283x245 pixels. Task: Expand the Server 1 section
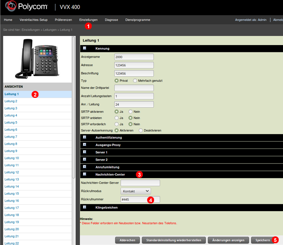point(84,152)
